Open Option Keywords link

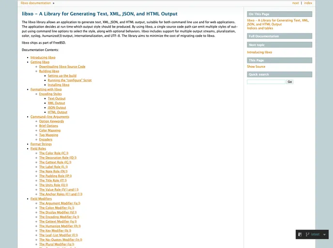click(x=51, y=122)
